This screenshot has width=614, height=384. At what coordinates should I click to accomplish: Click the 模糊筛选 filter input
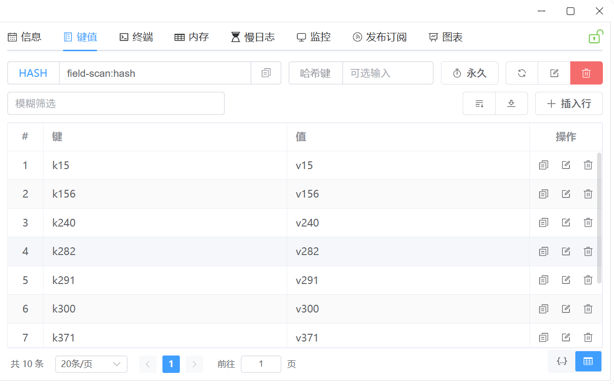tap(116, 103)
